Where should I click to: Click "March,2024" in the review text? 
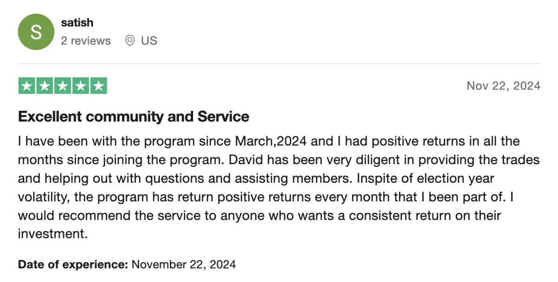click(270, 141)
